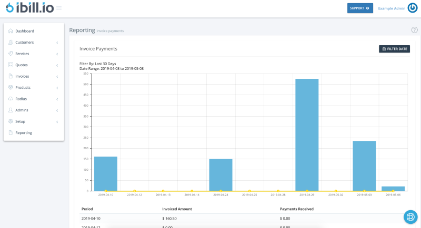Click the tallest bar for 2019-04-29
Viewport: 421px width, 228px height.
click(x=307, y=134)
